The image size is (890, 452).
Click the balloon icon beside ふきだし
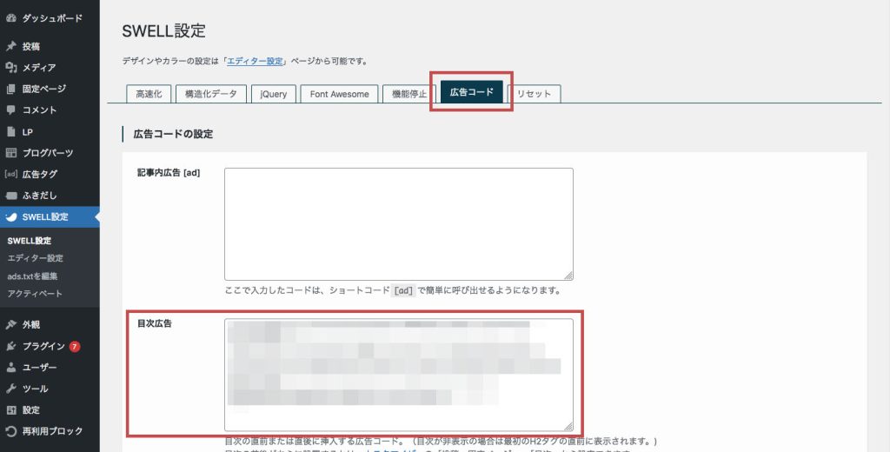pos(10,196)
